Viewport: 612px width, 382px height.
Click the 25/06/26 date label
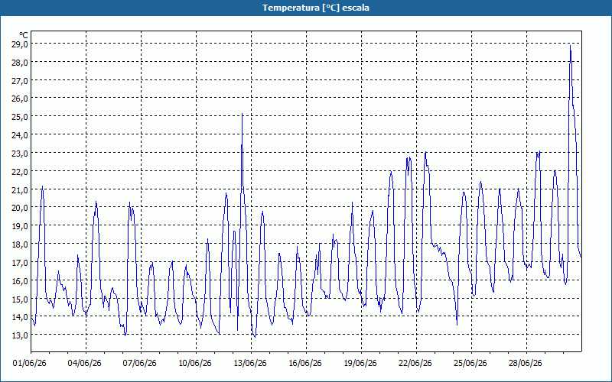(x=470, y=364)
